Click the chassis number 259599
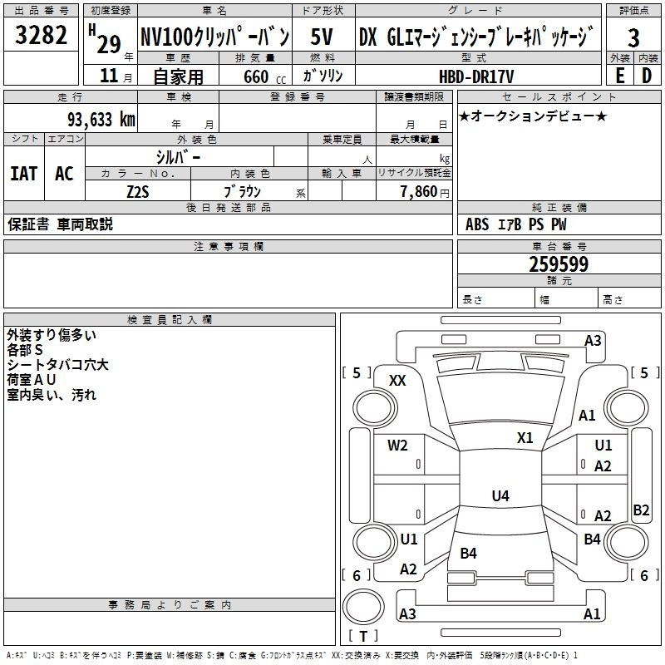665x665 pixels. 559,264
